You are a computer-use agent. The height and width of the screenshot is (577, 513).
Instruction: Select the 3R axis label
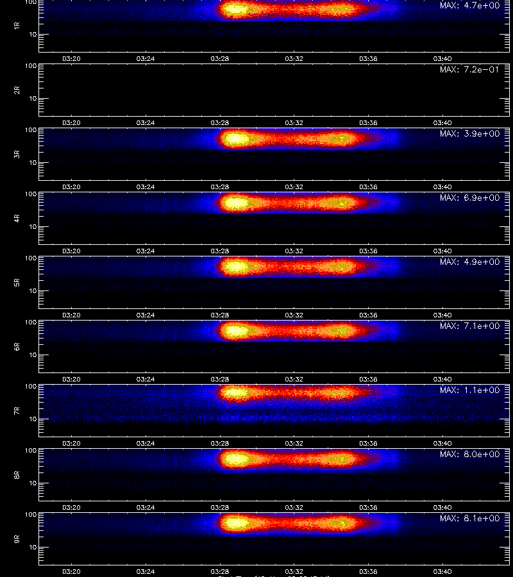(17, 154)
